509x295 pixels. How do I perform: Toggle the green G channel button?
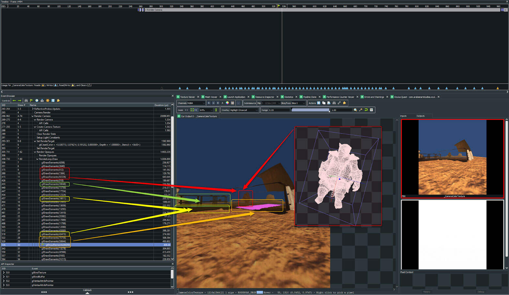(x=213, y=103)
